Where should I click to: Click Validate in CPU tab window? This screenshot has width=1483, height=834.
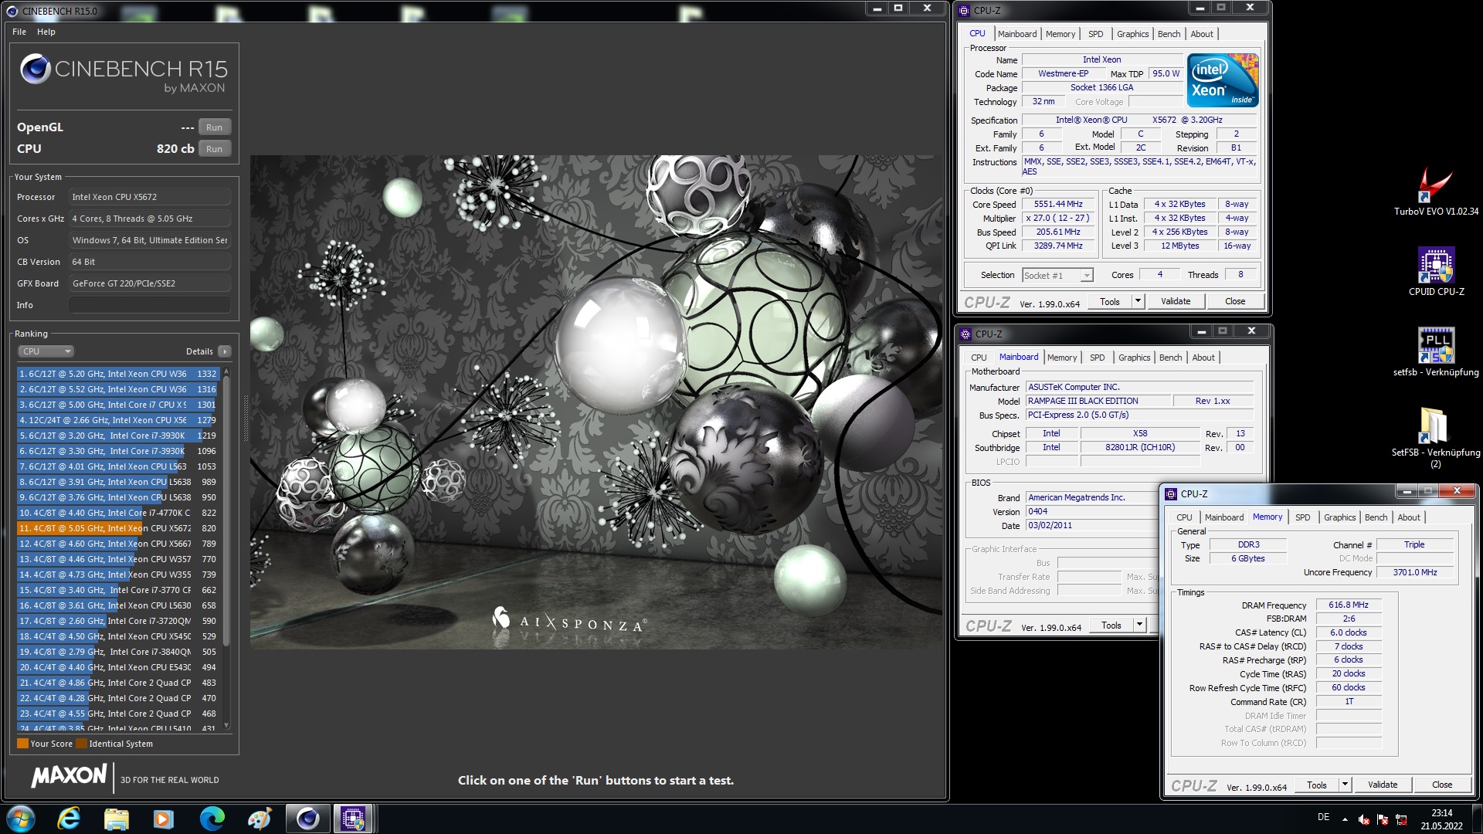point(1175,301)
